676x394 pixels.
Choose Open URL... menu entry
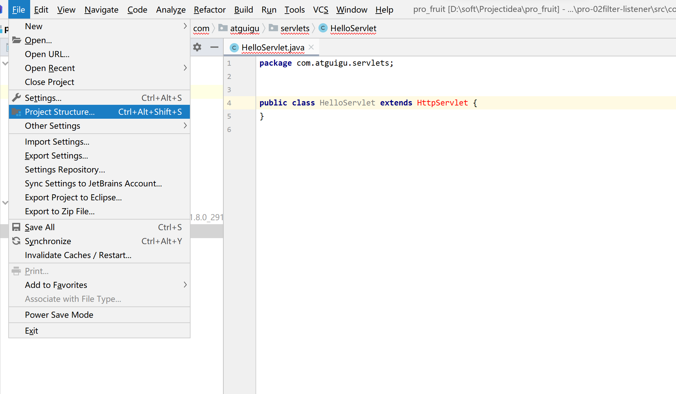(x=99, y=54)
